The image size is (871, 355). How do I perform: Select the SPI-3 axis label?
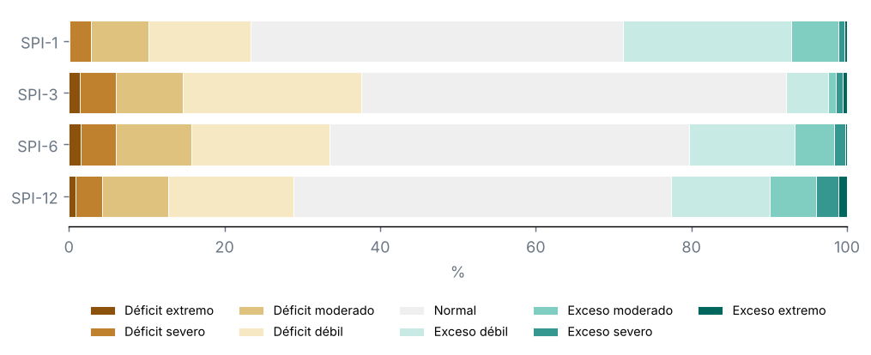click(38, 94)
